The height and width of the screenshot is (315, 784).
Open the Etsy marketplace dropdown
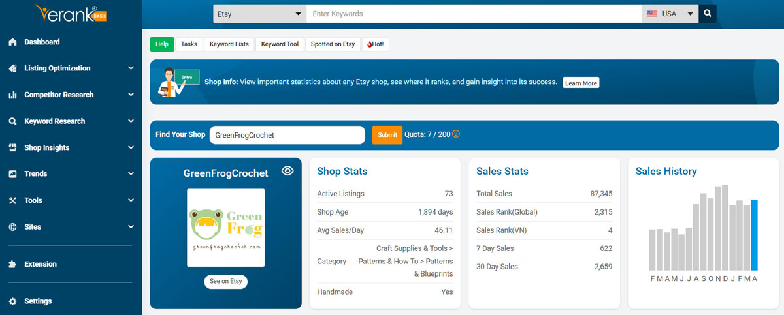click(x=260, y=14)
